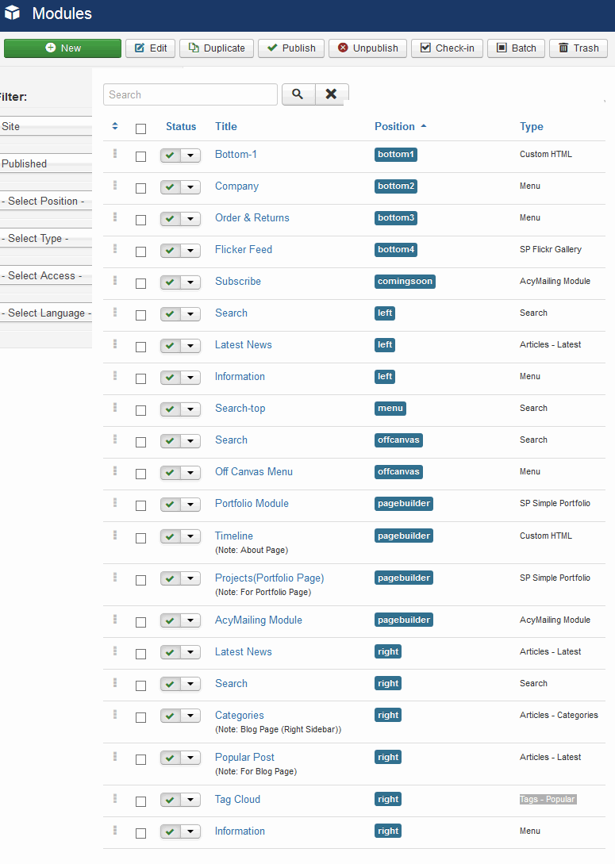
Task: Open the Off Canvas Menu module link
Action: 253,471
